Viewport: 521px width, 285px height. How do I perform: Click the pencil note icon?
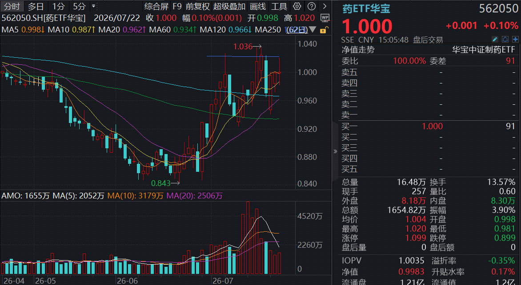(x=495, y=40)
